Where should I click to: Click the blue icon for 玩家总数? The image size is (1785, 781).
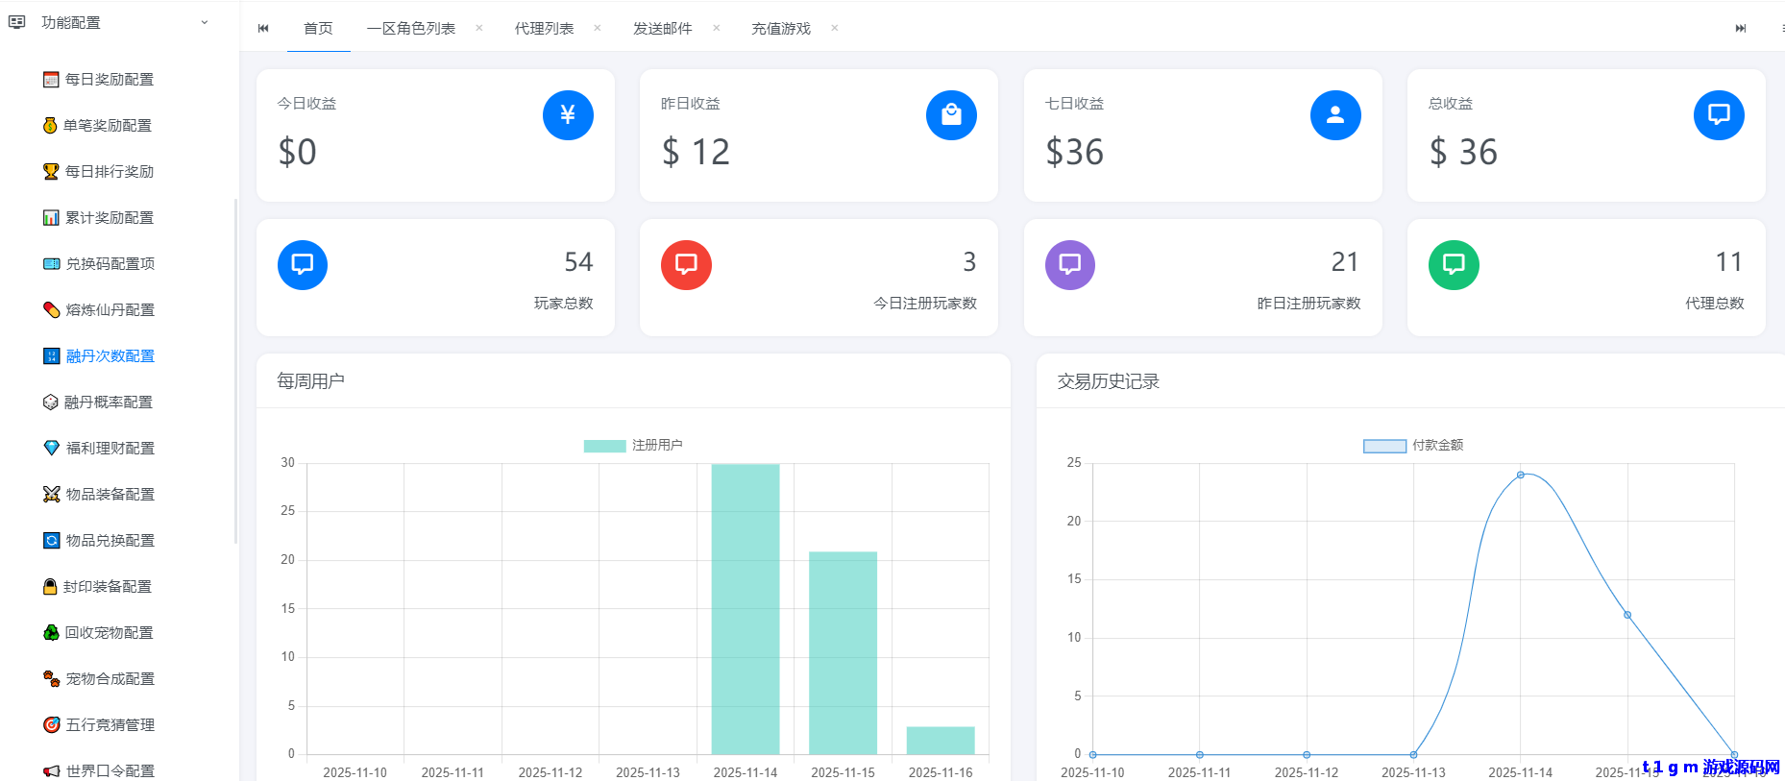tap(303, 264)
